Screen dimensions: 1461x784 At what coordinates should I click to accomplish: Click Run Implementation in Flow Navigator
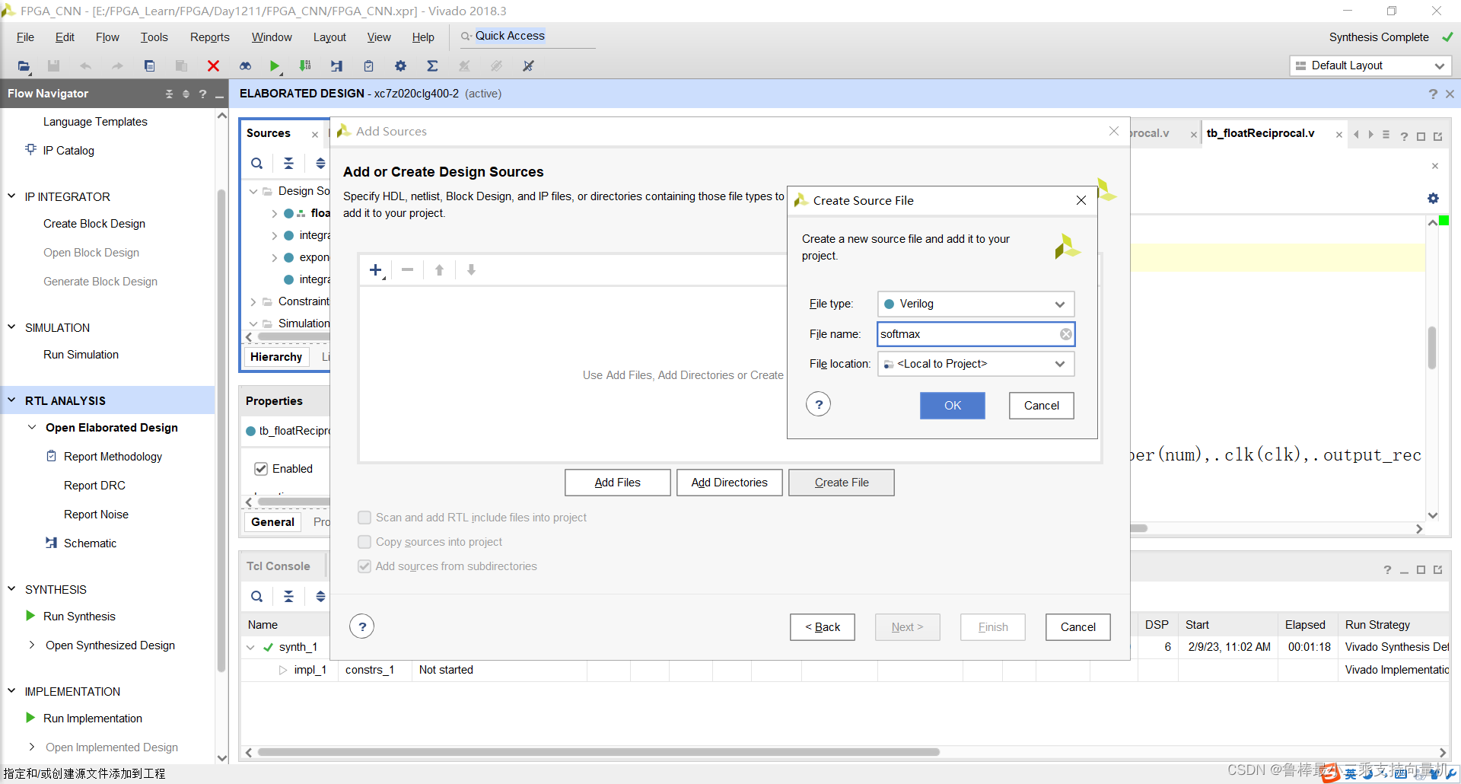click(x=93, y=719)
